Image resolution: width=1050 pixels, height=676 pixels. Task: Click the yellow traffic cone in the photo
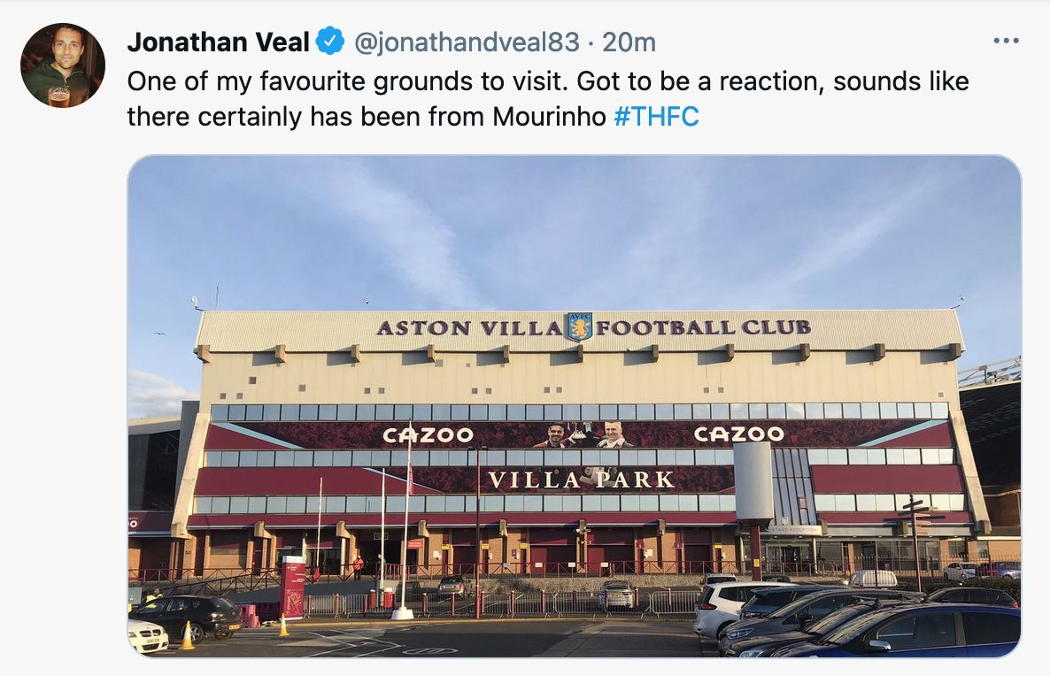coord(188,636)
